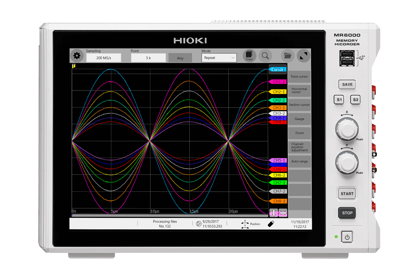Select Trace cursor
This screenshot has width=418, height=279.
pyautogui.click(x=299, y=76)
